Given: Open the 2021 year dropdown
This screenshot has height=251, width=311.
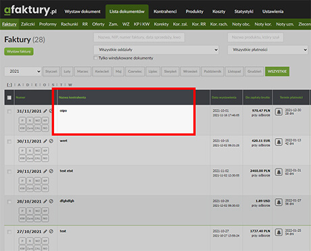Looking at the screenshot, I should (23, 72).
